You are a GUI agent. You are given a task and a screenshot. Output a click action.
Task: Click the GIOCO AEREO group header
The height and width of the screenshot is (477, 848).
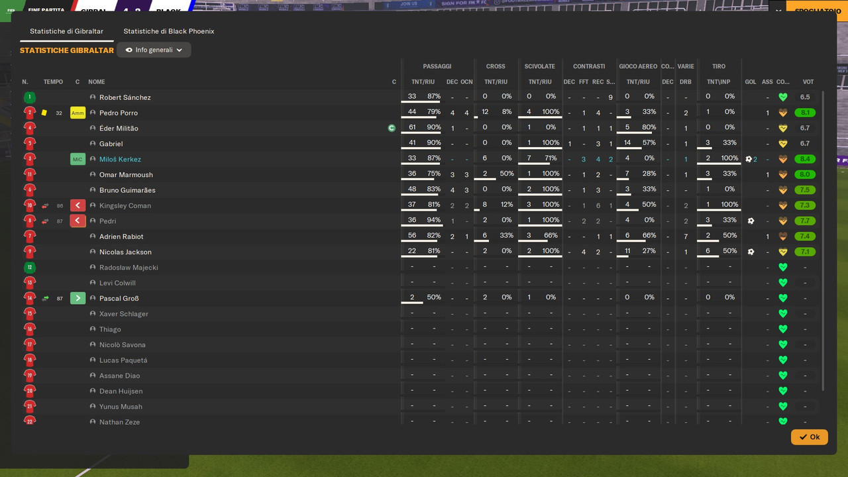click(x=638, y=66)
